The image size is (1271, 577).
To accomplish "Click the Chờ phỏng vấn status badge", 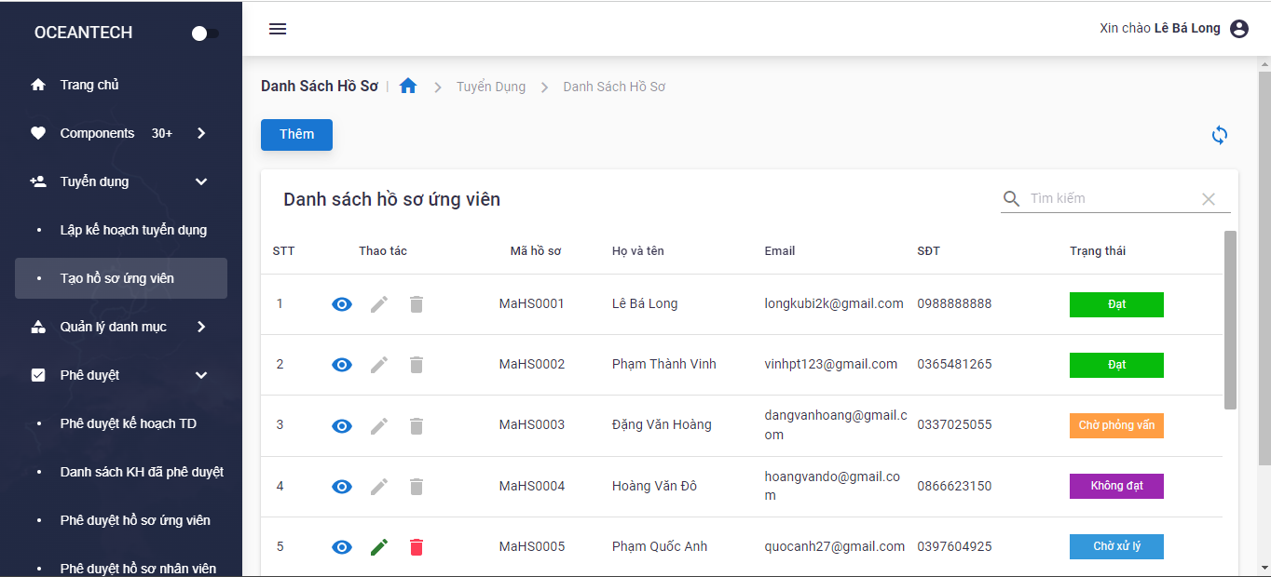I will (x=1116, y=425).
